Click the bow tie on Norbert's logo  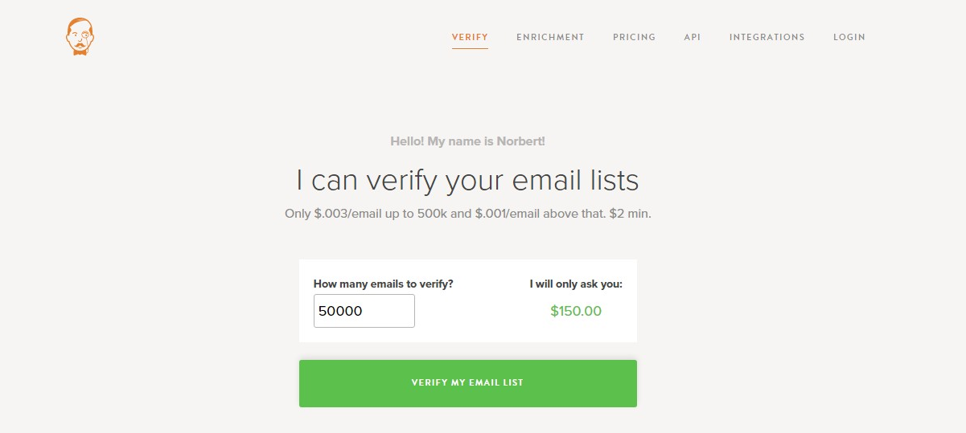tap(80, 51)
